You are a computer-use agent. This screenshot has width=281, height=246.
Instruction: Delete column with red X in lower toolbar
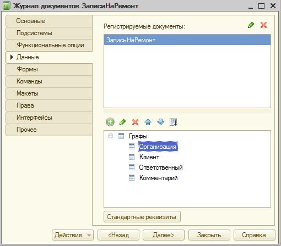click(x=135, y=122)
